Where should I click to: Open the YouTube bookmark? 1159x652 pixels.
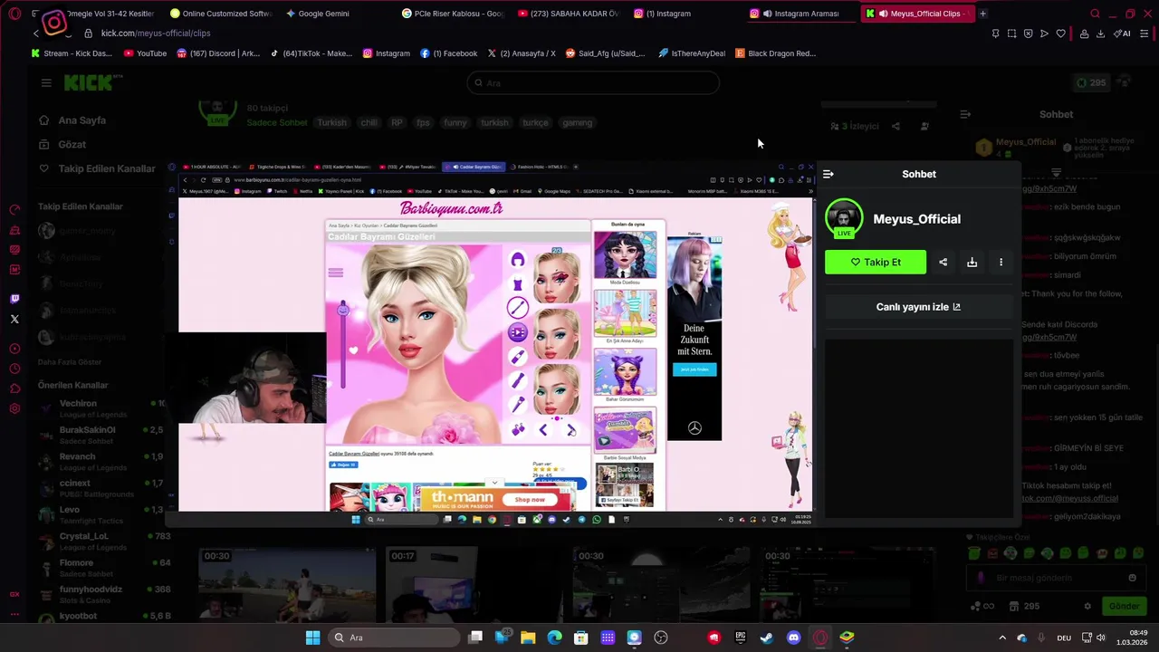point(145,53)
